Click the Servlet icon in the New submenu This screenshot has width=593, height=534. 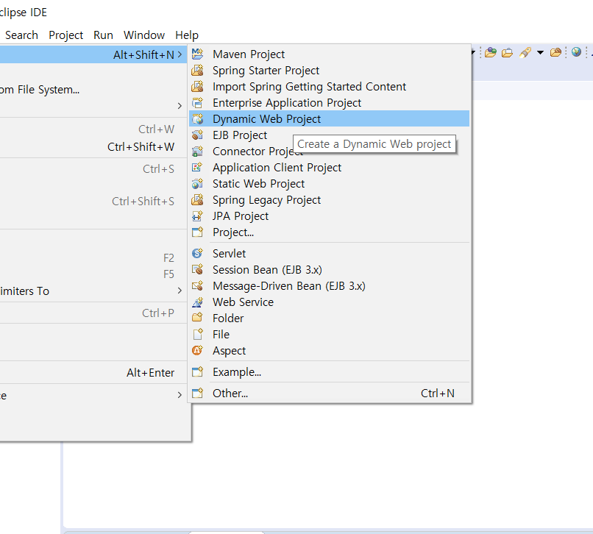pos(197,253)
